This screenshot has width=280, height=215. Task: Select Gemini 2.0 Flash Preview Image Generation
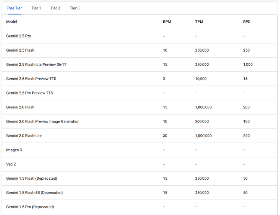pyautogui.click(x=43, y=121)
